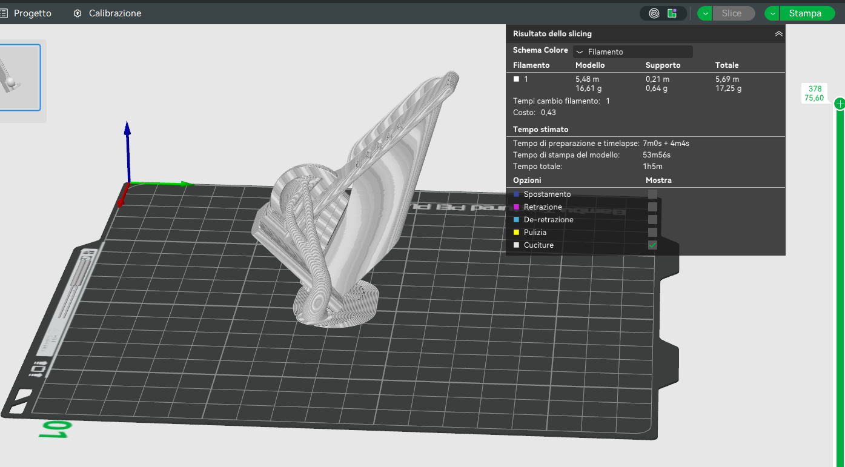Click the green plus on layer slider
The image size is (845, 467).
coord(840,104)
